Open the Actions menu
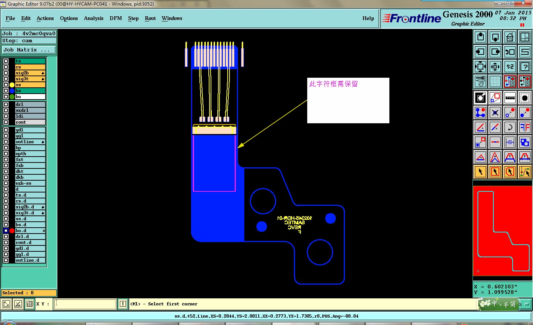Screen dimensions: 533x325 pyautogui.click(x=45, y=18)
